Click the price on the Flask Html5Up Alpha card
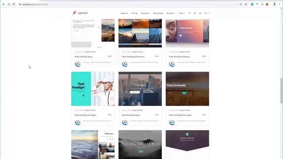 click(157, 115)
